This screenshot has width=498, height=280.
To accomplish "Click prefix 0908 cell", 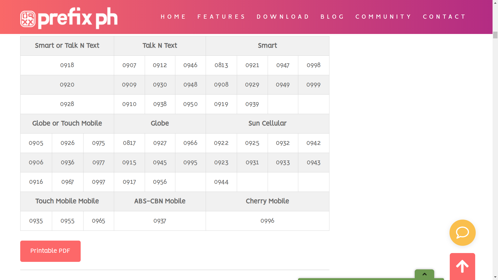I will pyautogui.click(x=221, y=85).
